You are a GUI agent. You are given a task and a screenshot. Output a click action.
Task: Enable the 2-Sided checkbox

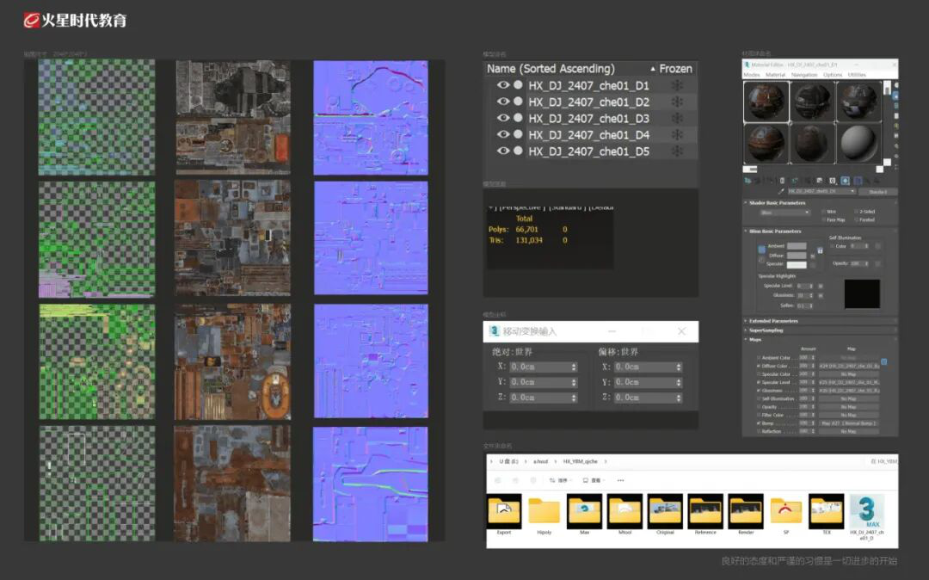[x=856, y=212]
